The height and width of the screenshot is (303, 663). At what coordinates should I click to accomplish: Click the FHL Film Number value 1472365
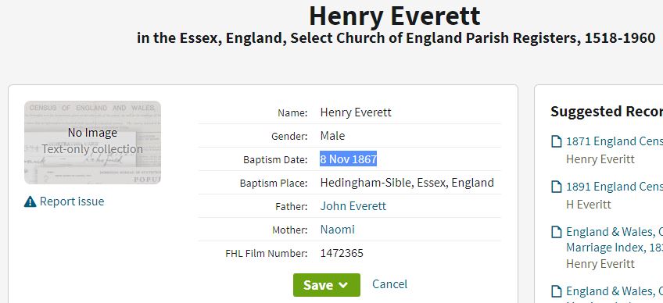click(x=342, y=253)
